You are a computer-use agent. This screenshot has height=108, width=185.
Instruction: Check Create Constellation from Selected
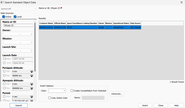(72, 91)
